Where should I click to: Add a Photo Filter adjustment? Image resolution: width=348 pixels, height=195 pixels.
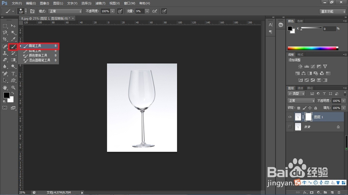[316, 73]
